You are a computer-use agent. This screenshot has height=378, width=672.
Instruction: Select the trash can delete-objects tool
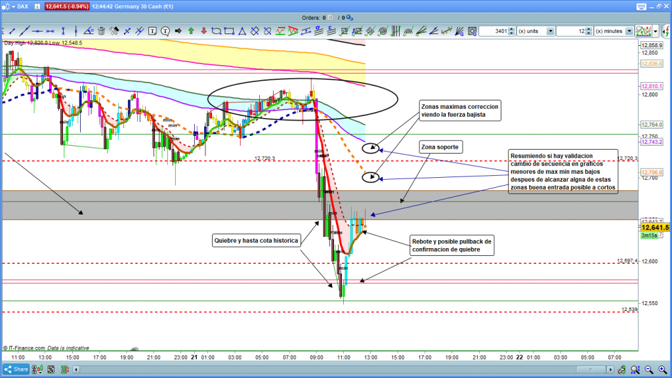pos(101,31)
